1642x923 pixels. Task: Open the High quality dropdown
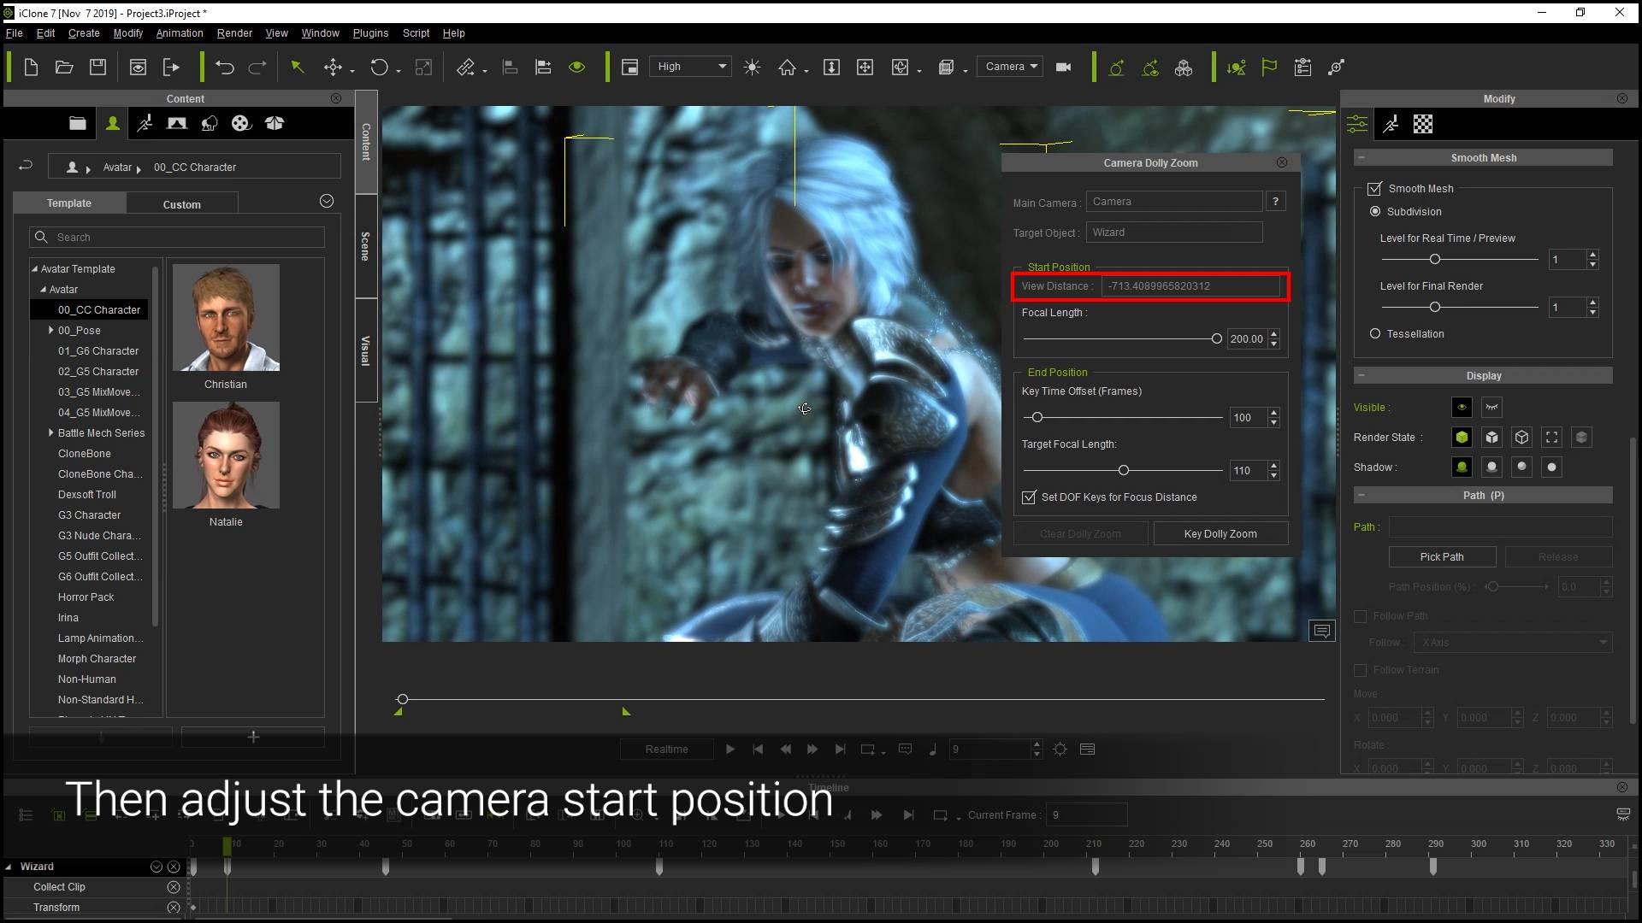(x=689, y=66)
